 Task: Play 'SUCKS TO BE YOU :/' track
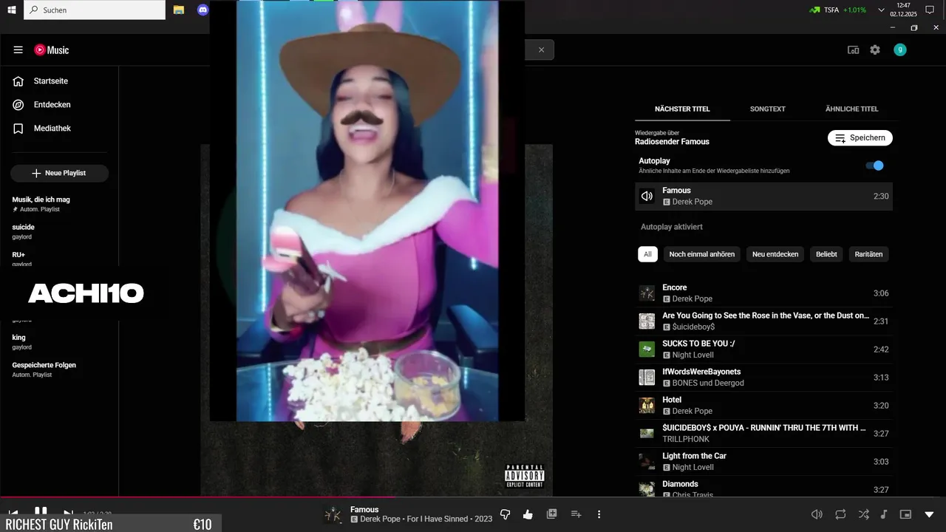point(763,349)
